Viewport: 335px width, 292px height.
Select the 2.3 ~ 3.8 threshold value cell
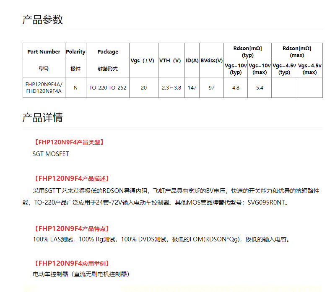(x=171, y=88)
